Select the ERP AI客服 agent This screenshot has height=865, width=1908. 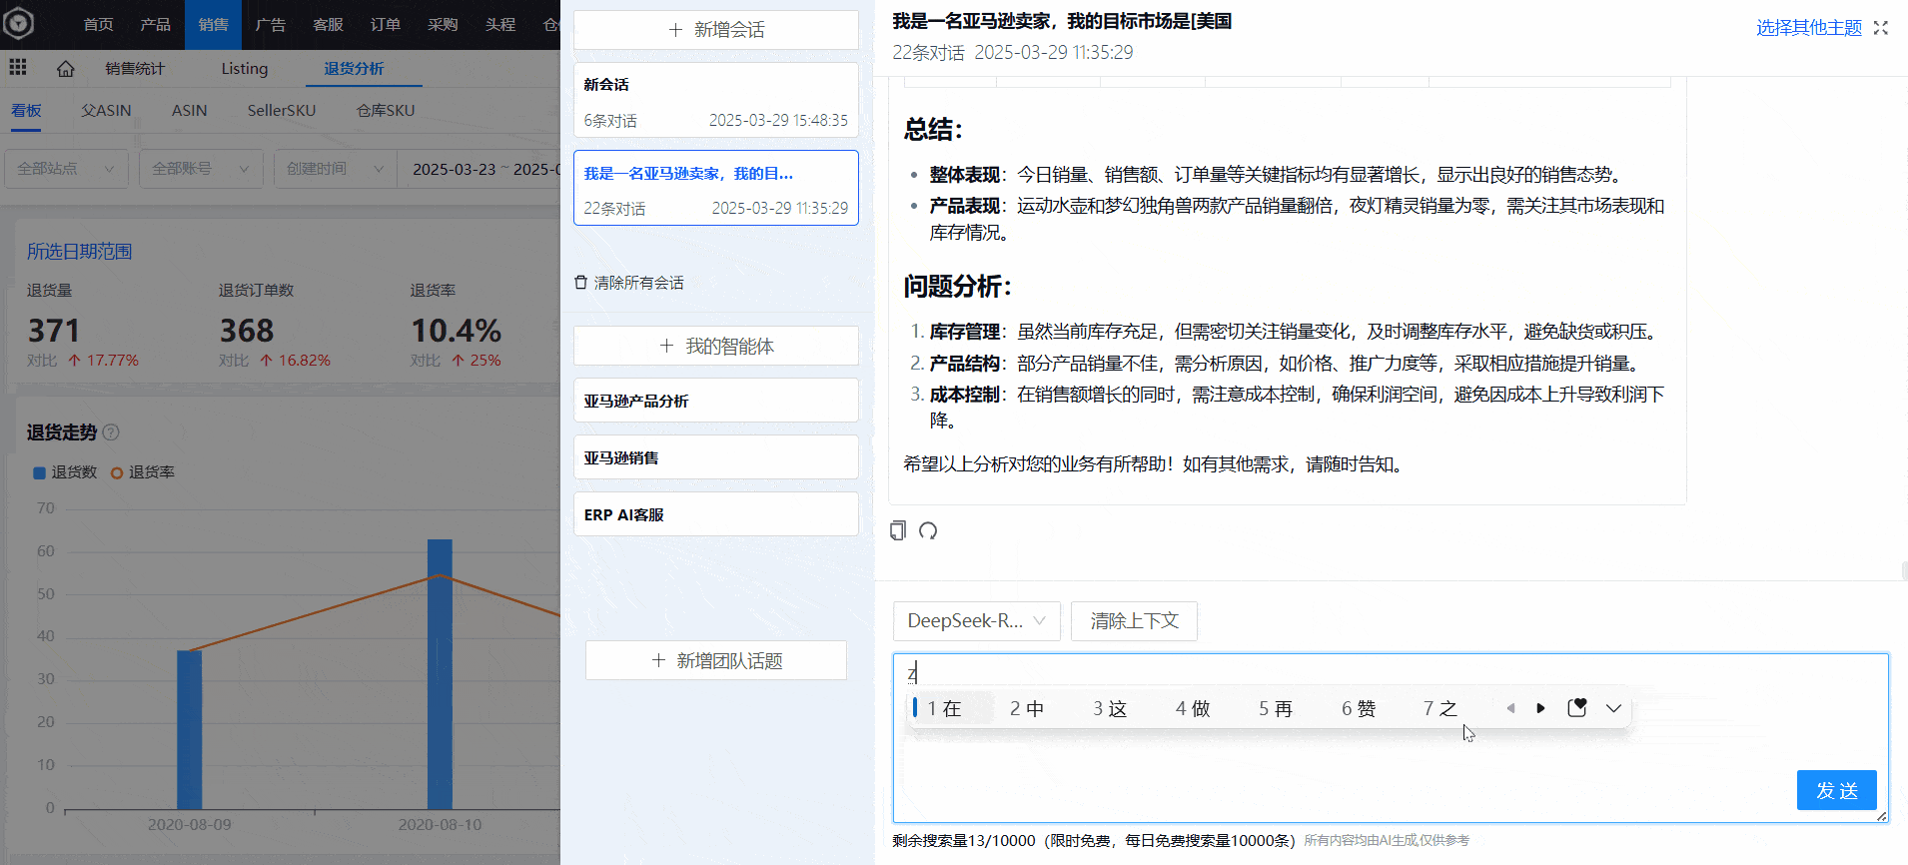716,514
